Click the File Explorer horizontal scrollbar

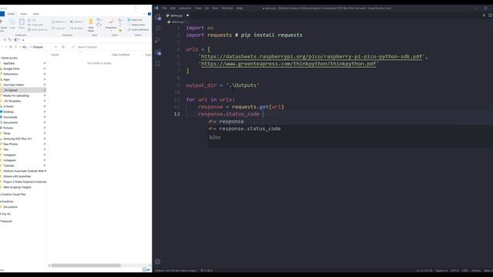pyautogui.click(x=86, y=265)
